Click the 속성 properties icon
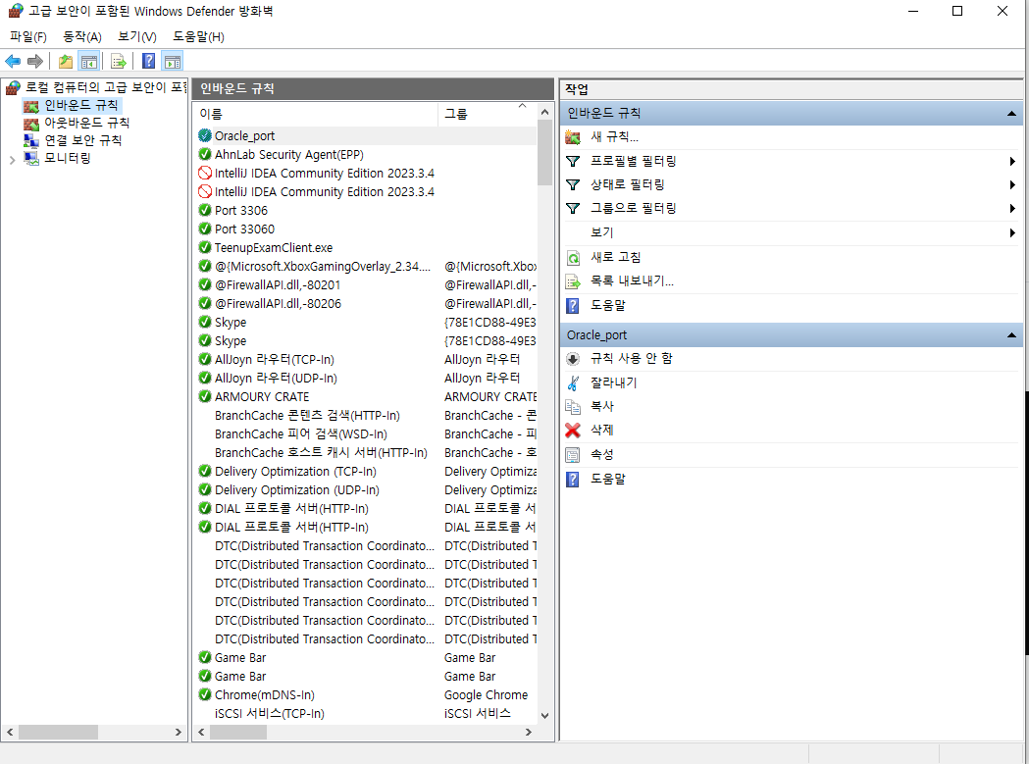This screenshot has width=1029, height=764. pos(573,455)
